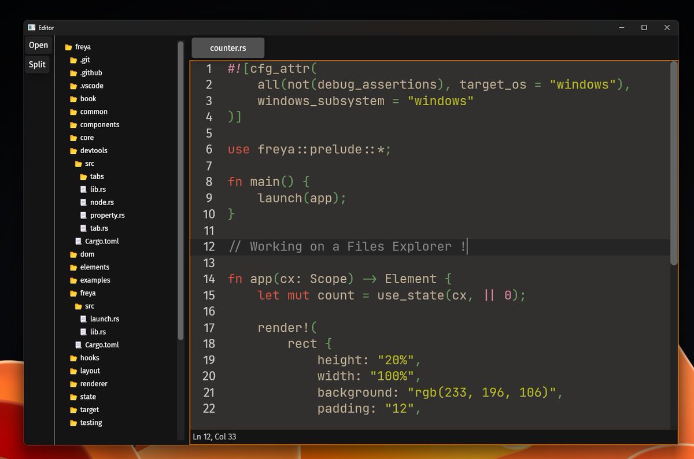Click the 'launch(app);' line
Viewport: 694px width, 459px height.
tap(302, 198)
